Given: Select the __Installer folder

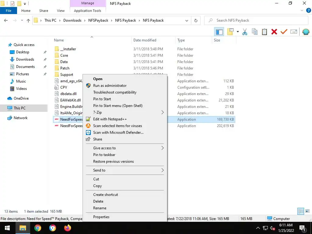Looking at the screenshot, I should pyautogui.click(x=68, y=49).
